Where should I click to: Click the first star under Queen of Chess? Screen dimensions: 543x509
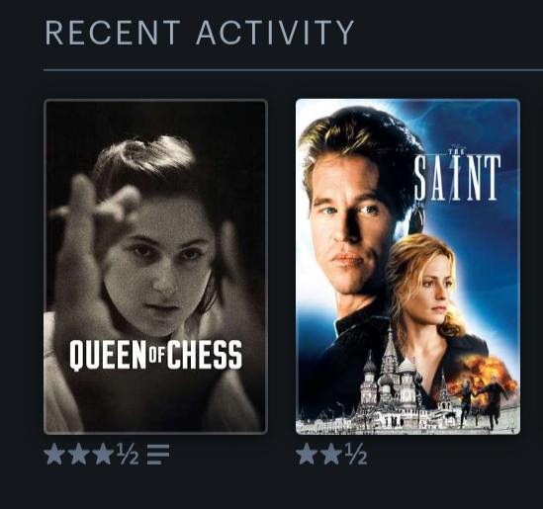[x=54, y=454]
